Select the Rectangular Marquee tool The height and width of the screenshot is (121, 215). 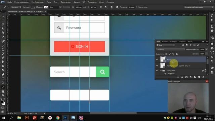[3, 21]
